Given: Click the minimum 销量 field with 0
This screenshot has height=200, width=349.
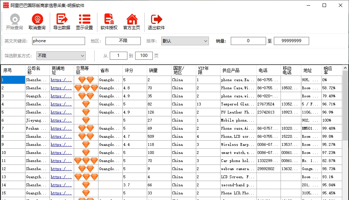Looking at the screenshot, I should (x=248, y=41).
